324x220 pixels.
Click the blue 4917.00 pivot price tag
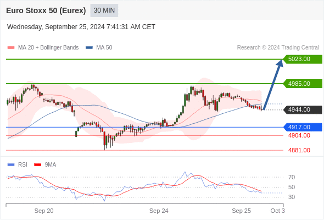[x=303, y=127]
